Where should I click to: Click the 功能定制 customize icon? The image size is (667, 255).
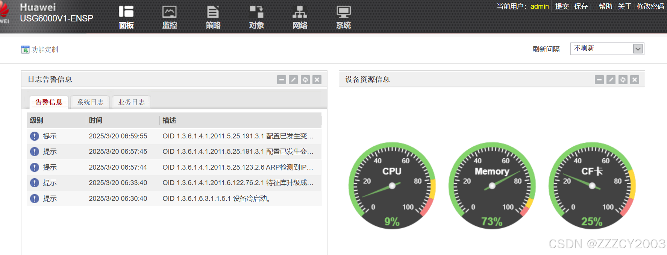coord(25,50)
